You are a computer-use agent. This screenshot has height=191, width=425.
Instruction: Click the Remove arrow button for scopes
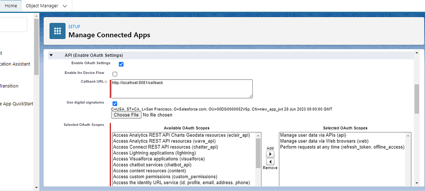tap(270, 162)
